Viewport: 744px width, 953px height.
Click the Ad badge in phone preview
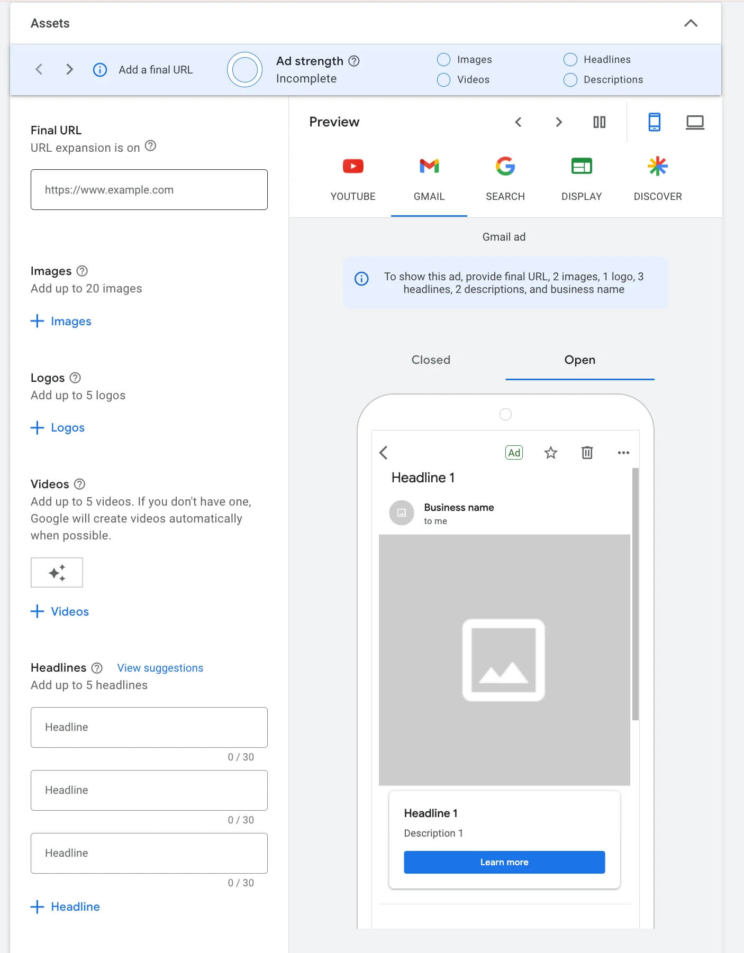(x=514, y=453)
